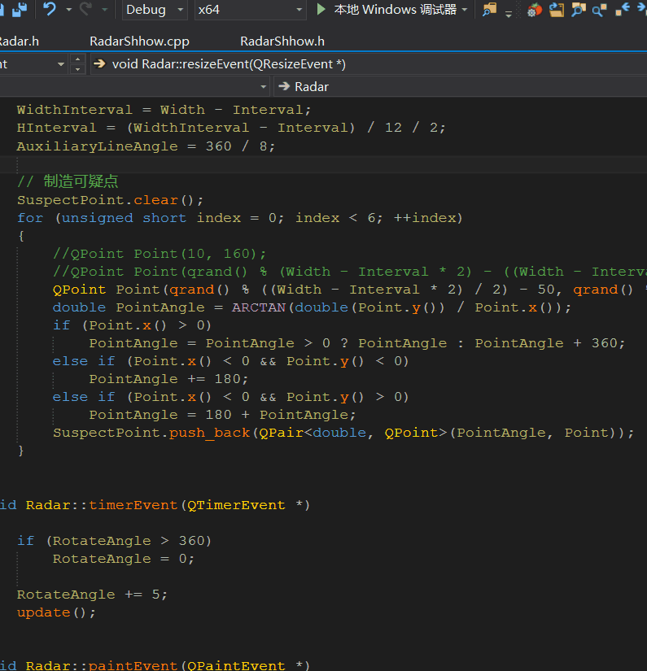This screenshot has width=647, height=671.
Task: Click the up arrow of the navigation stepper
Action: point(77,59)
